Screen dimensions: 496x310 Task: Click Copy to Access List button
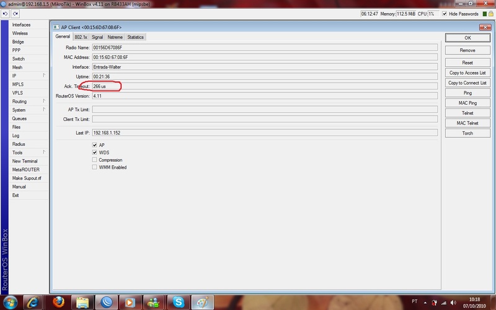pyautogui.click(x=467, y=73)
